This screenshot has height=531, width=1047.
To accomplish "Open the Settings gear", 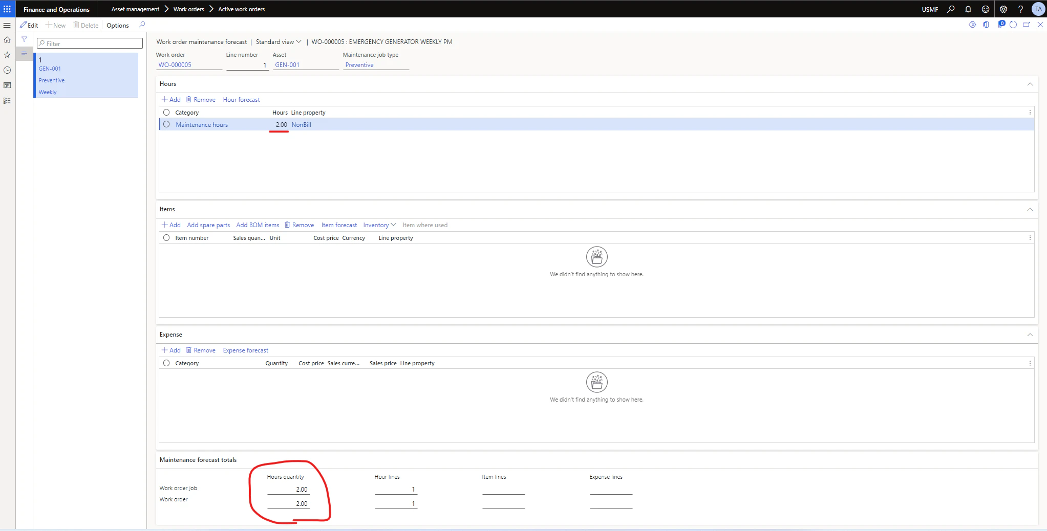I will tap(1003, 9).
